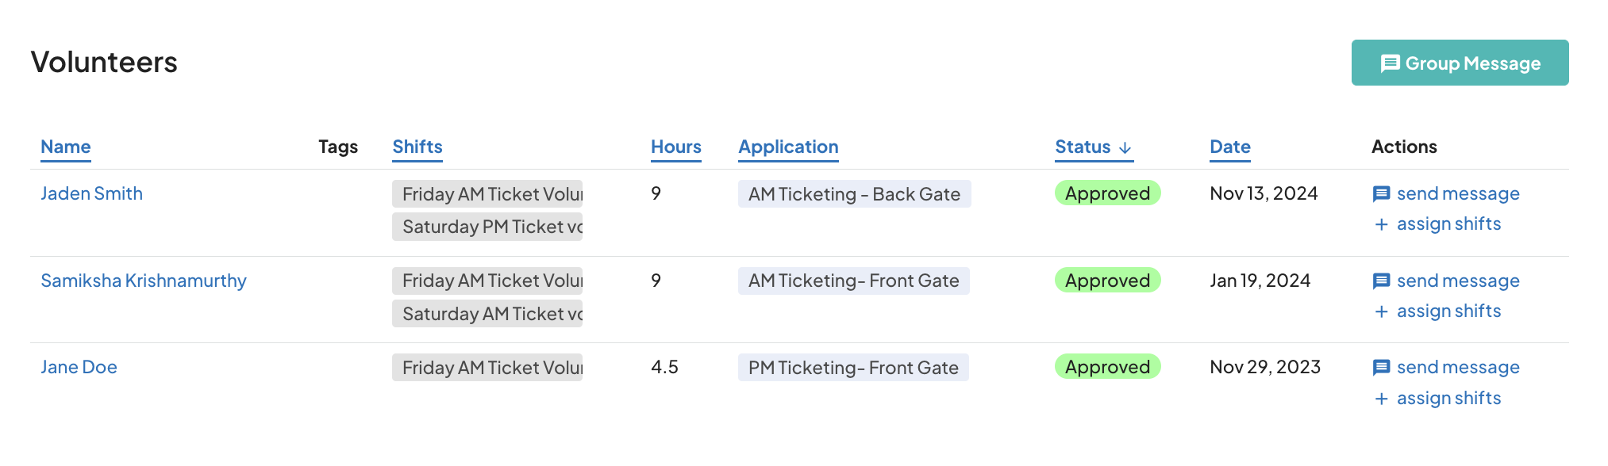Open Jaden Smith's volunteer profile
Screen dimensions: 1608x466
[x=91, y=193]
